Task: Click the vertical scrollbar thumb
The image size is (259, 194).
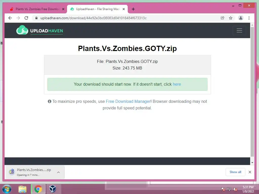Action: (252, 92)
